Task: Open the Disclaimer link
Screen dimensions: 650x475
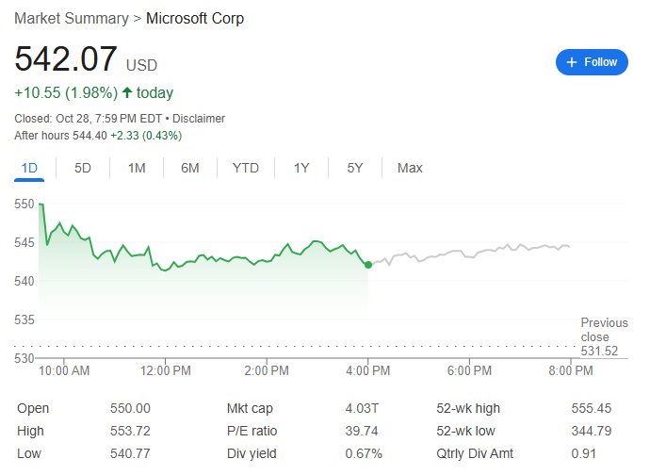Action: click(200, 119)
